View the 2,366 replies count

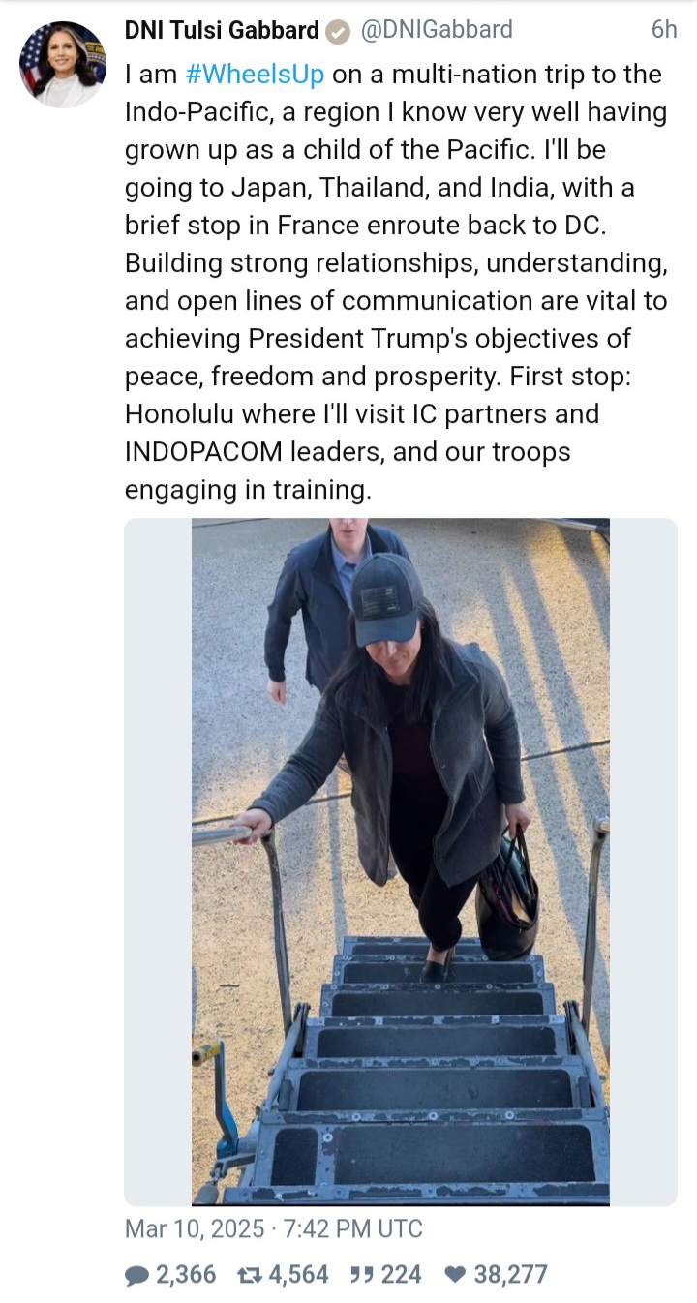(186, 1275)
